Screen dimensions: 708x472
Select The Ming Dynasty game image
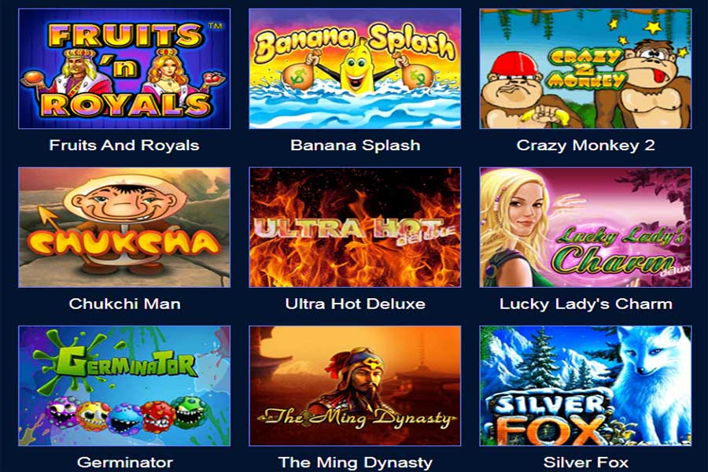pos(355,385)
